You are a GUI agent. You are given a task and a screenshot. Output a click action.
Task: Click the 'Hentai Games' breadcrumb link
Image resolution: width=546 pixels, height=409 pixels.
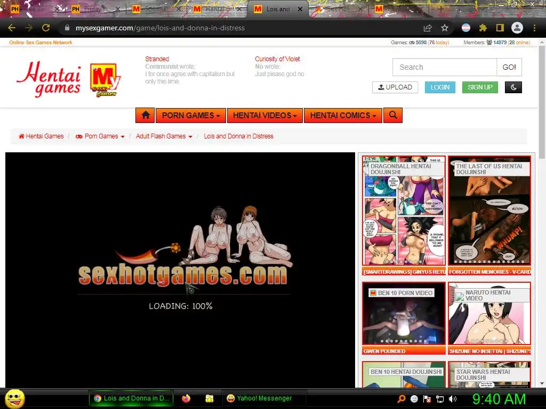tap(41, 136)
